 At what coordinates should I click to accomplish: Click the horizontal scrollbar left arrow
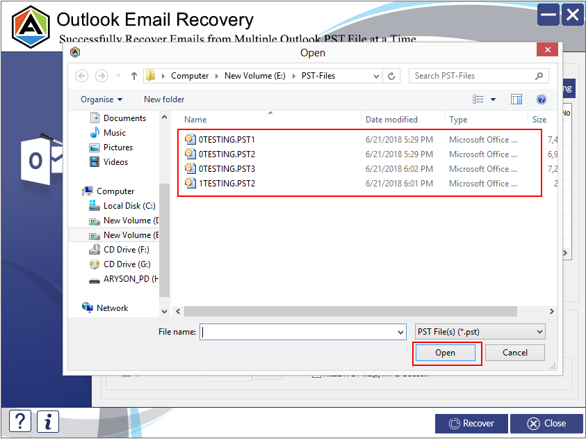point(178,312)
